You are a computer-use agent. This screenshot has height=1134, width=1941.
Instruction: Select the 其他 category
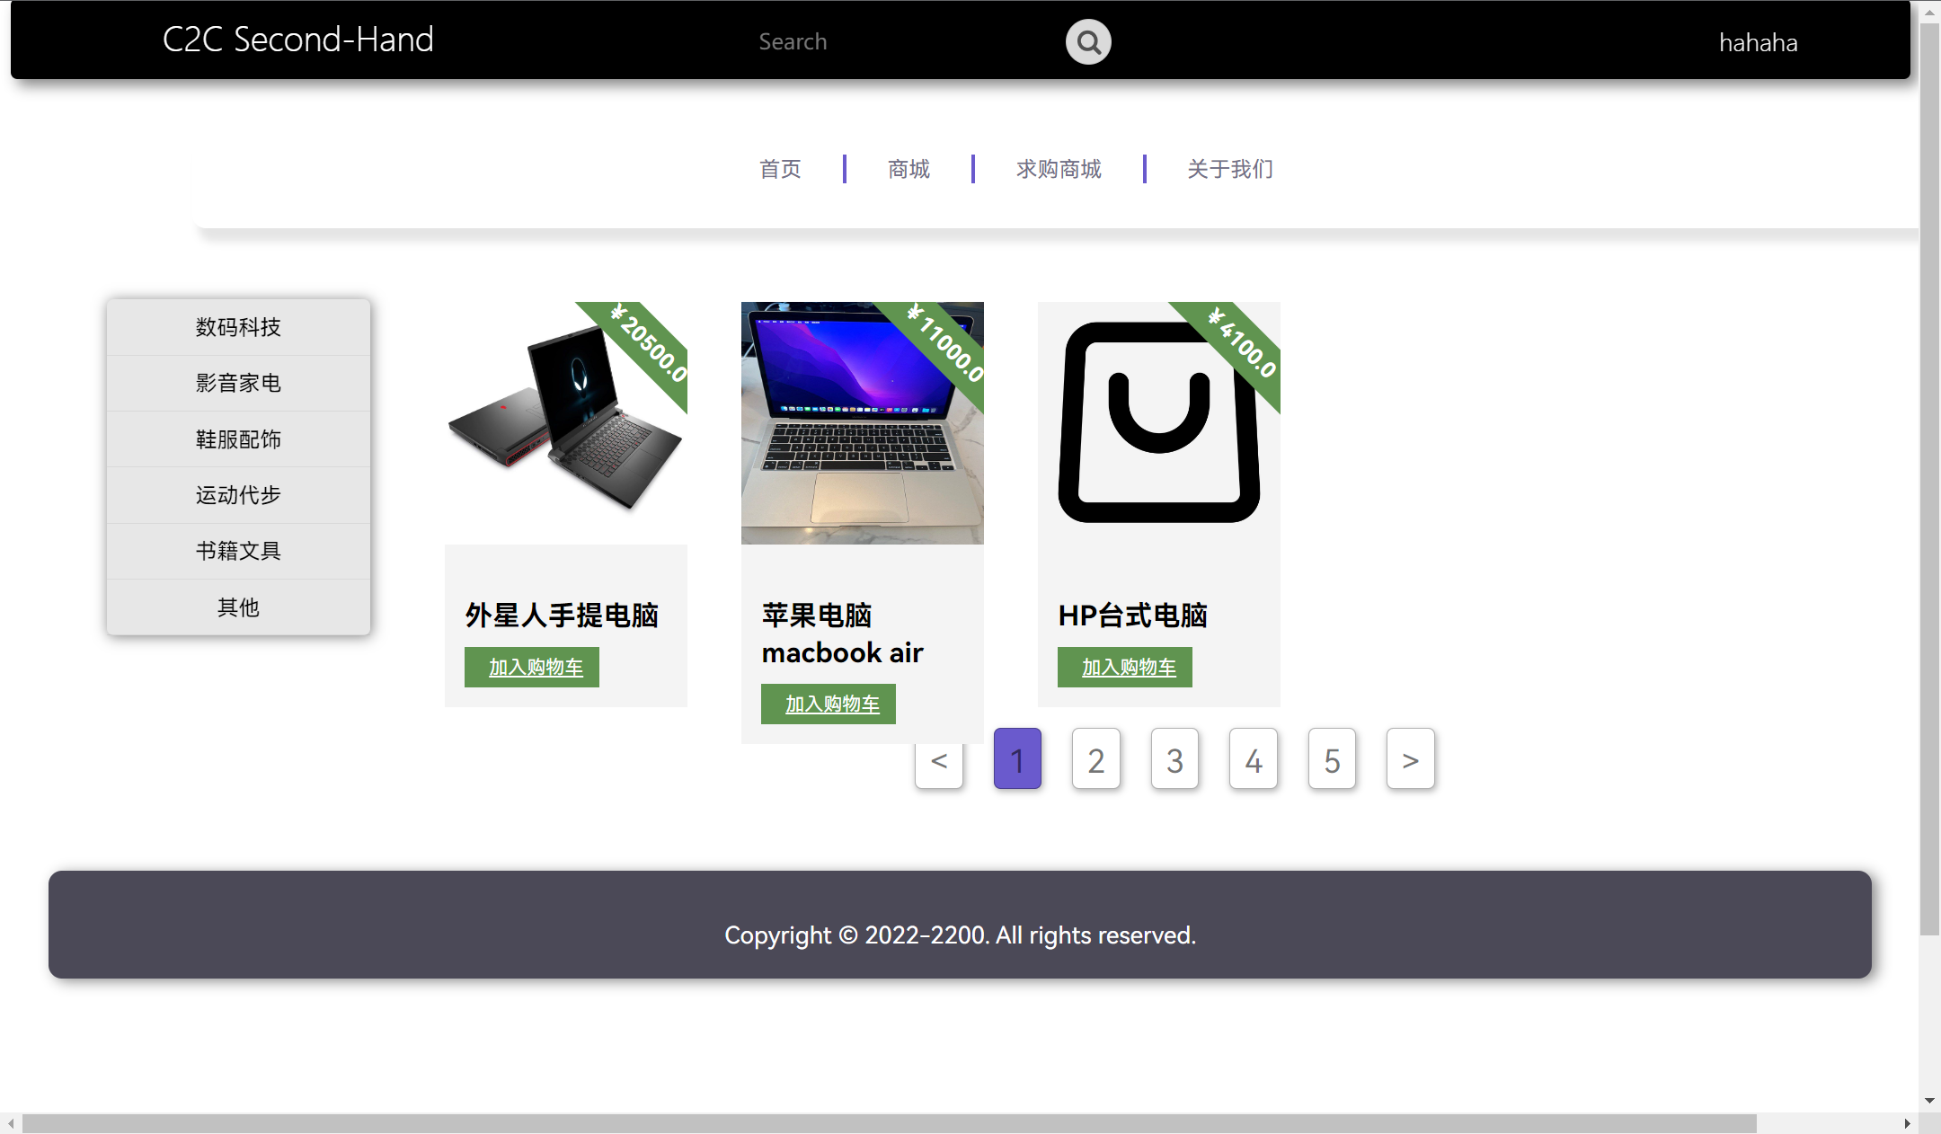click(x=238, y=607)
